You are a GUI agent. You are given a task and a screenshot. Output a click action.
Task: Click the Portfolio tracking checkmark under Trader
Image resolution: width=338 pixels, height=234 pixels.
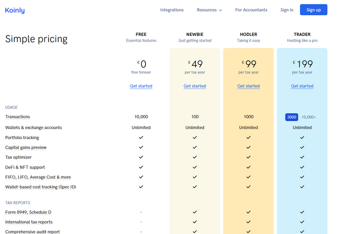click(x=302, y=138)
